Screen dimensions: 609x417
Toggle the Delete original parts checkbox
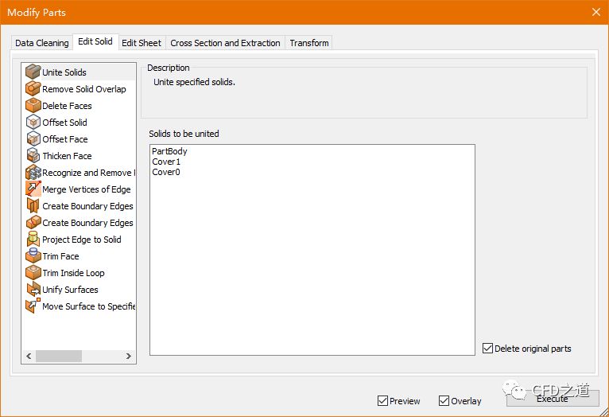487,349
